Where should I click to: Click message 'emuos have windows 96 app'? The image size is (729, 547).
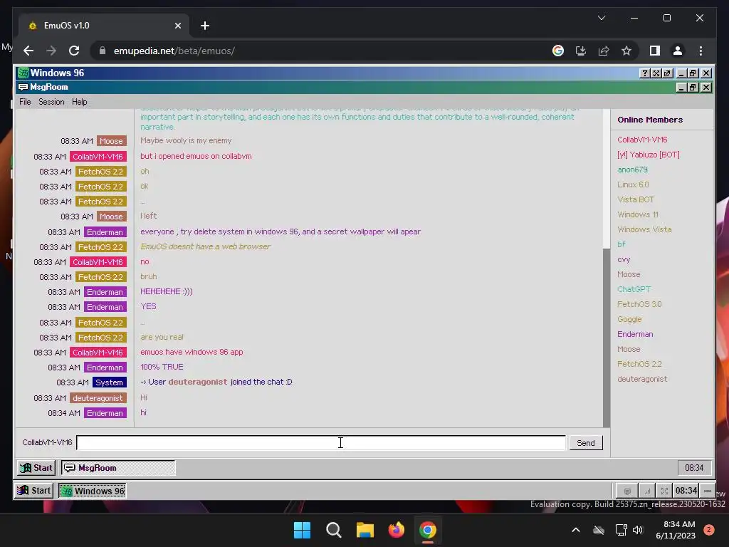[192, 352]
